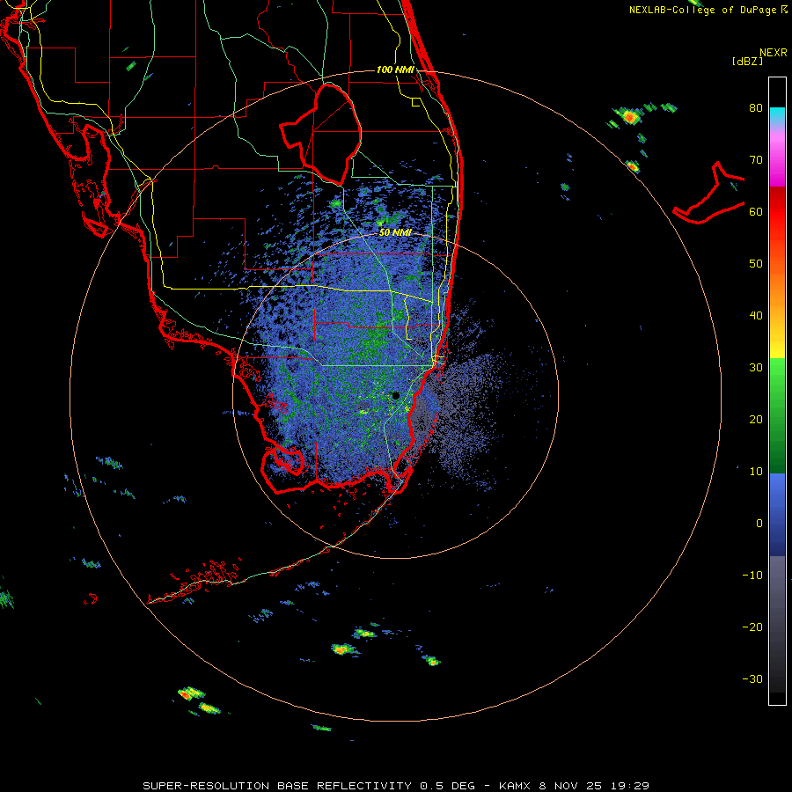This screenshot has width=792, height=792.
Task: Click the NEXR label above the scale
Action: [x=774, y=53]
